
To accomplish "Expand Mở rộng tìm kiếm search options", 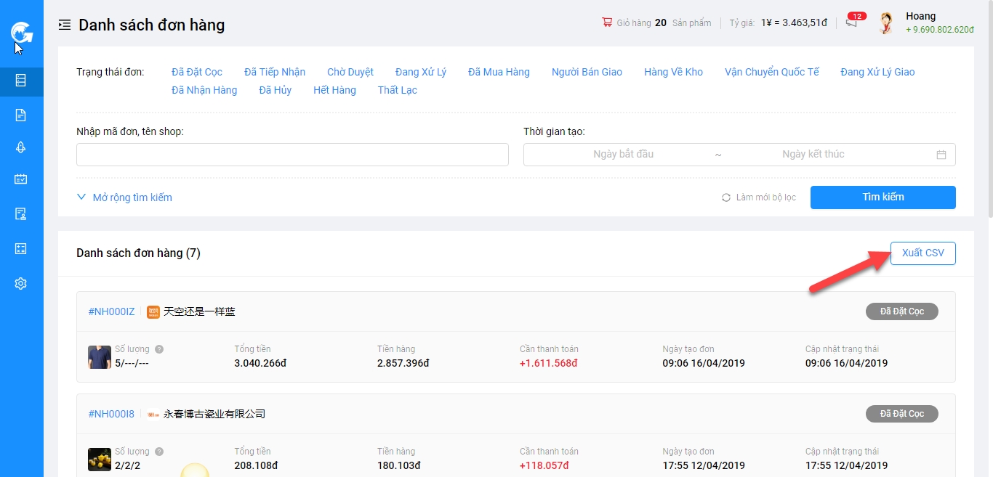I will [x=124, y=197].
